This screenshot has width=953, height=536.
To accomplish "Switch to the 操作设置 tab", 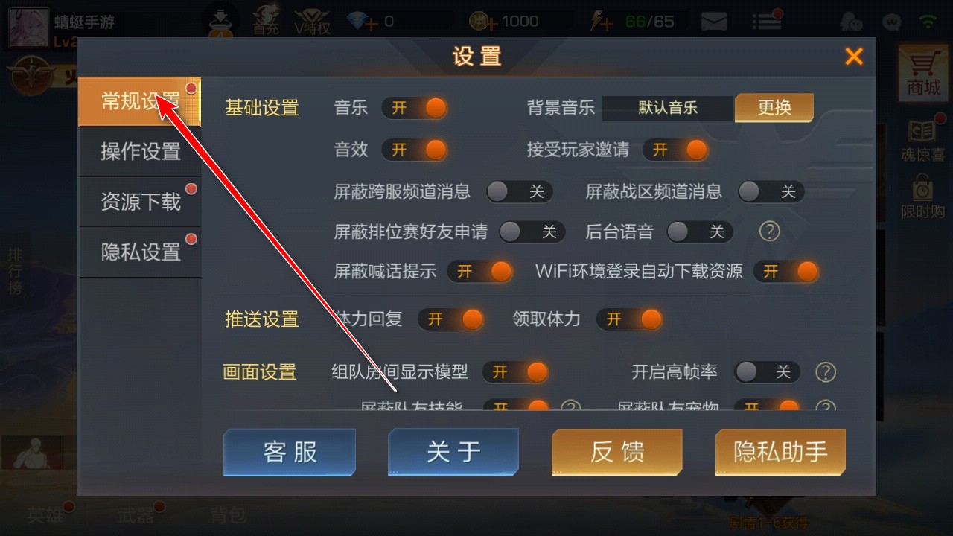I will coord(140,152).
